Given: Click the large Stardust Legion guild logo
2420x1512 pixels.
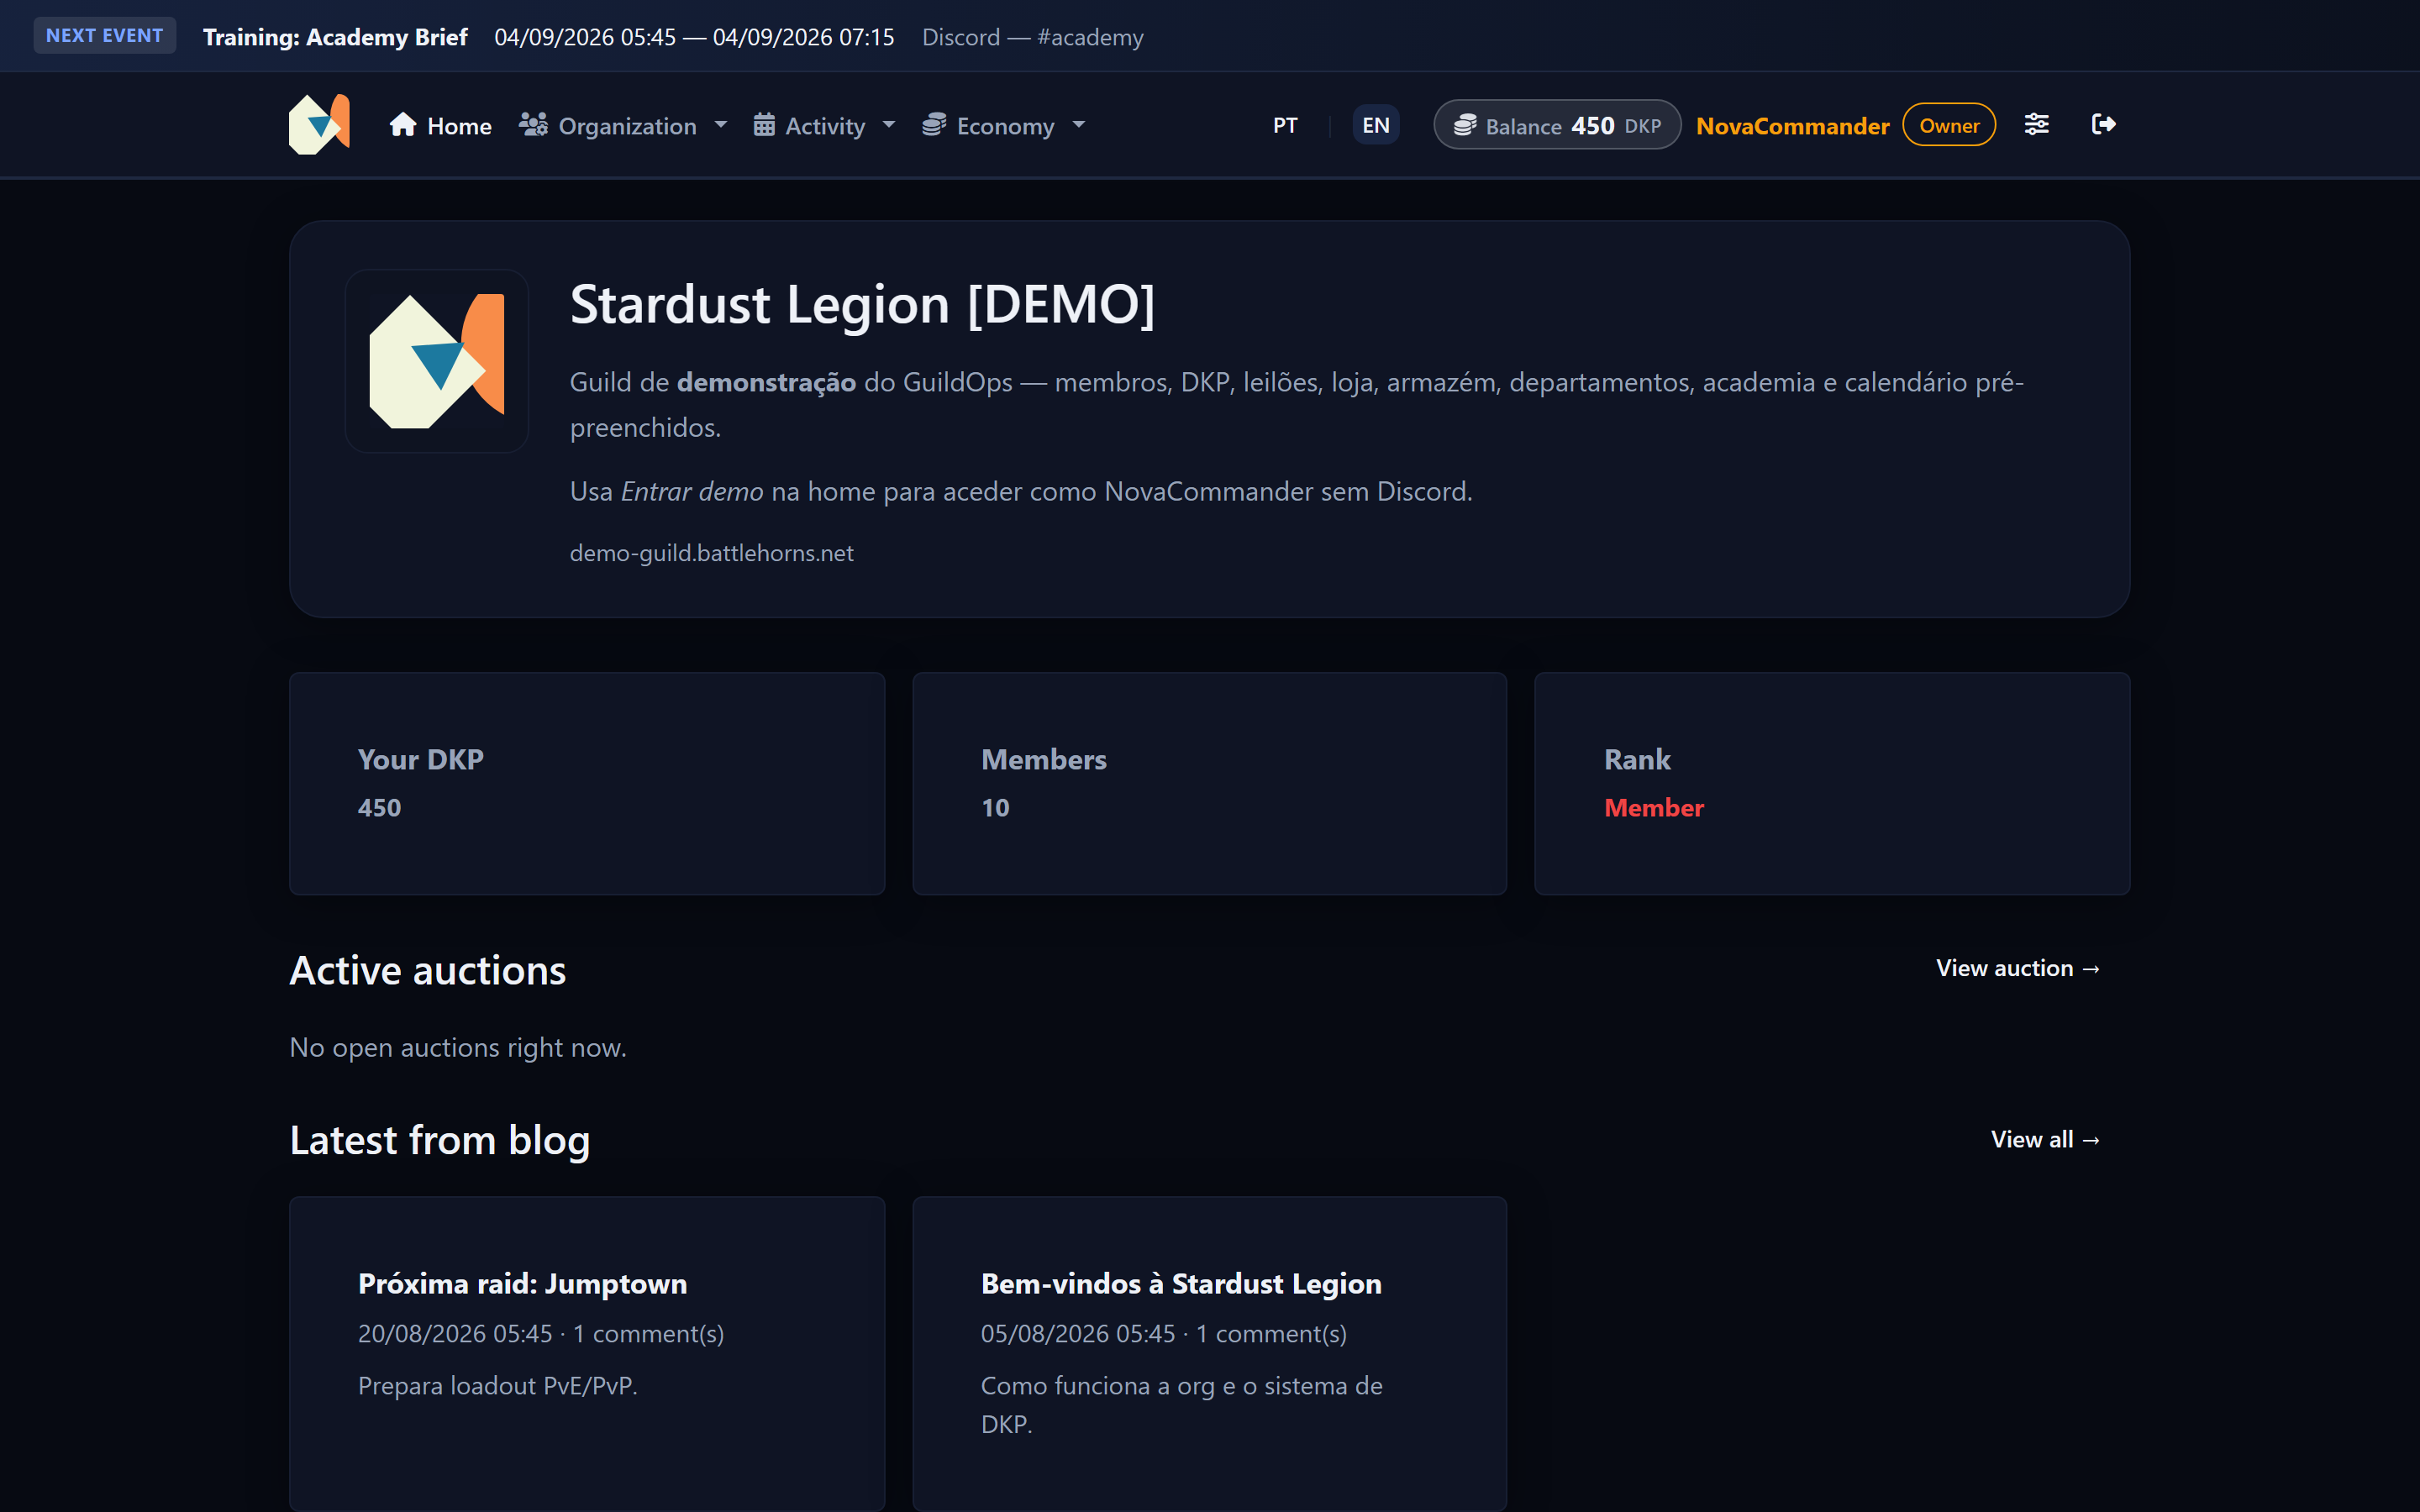Looking at the screenshot, I should [x=437, y=361].
